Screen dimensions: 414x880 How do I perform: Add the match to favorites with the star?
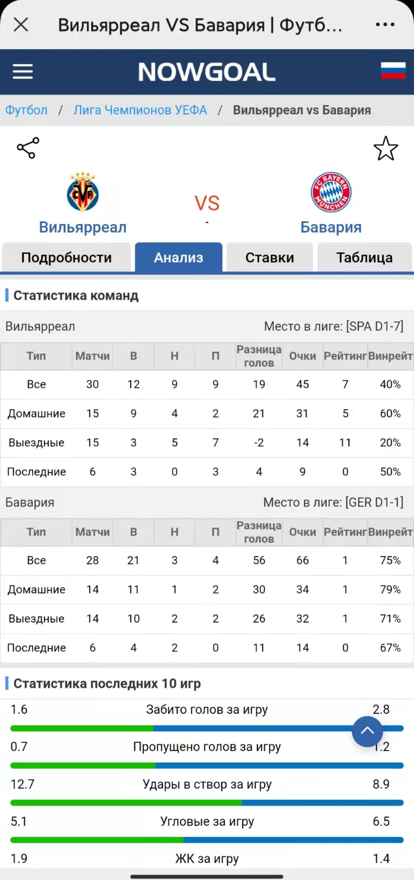tap(386, 148)
